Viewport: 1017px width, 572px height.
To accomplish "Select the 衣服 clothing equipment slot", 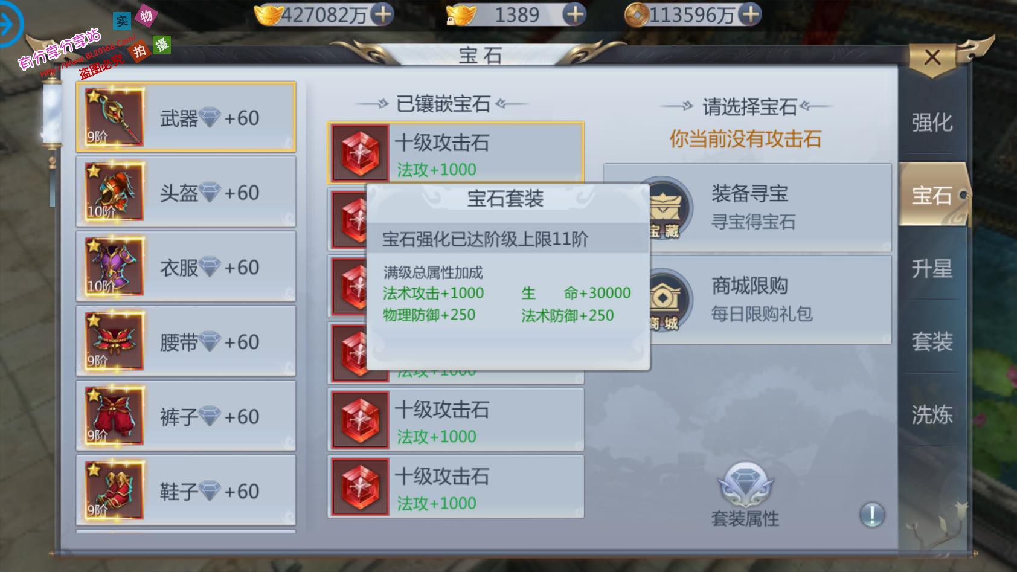I will pos(186,266).
